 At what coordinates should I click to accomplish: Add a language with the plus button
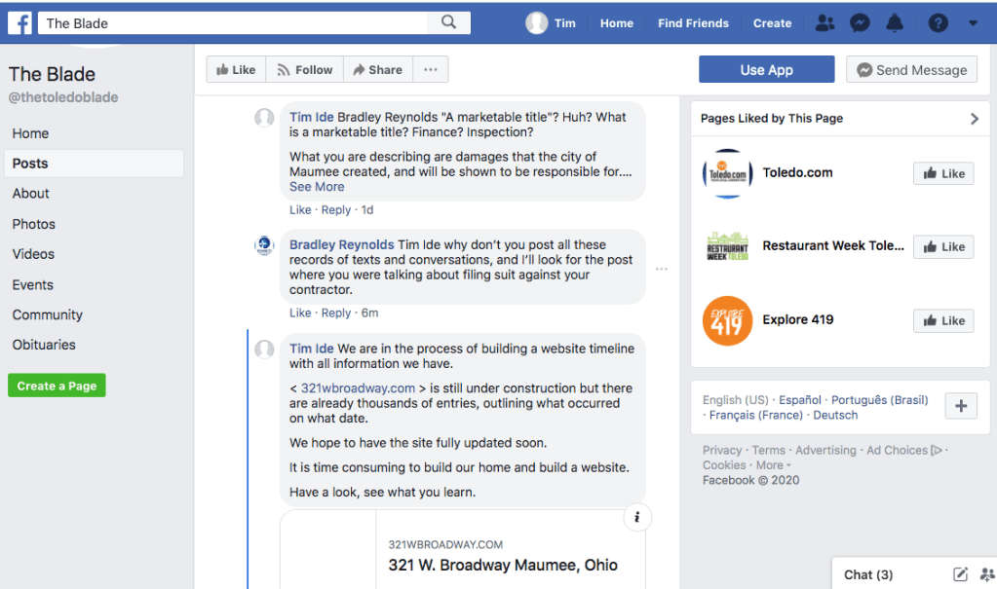960,407
